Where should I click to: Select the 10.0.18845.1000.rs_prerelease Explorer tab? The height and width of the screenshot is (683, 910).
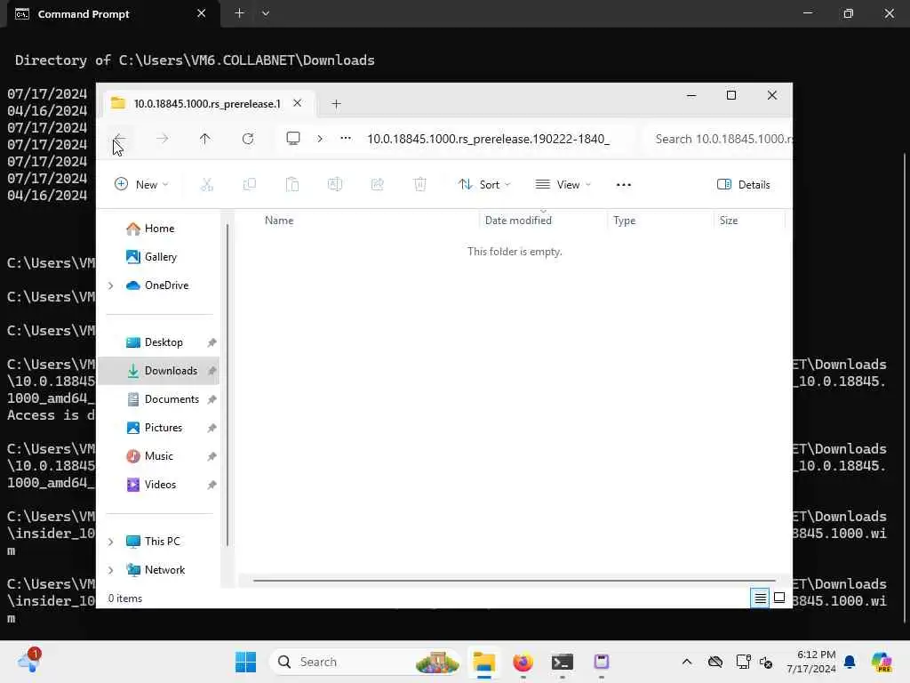coord(207,104)
